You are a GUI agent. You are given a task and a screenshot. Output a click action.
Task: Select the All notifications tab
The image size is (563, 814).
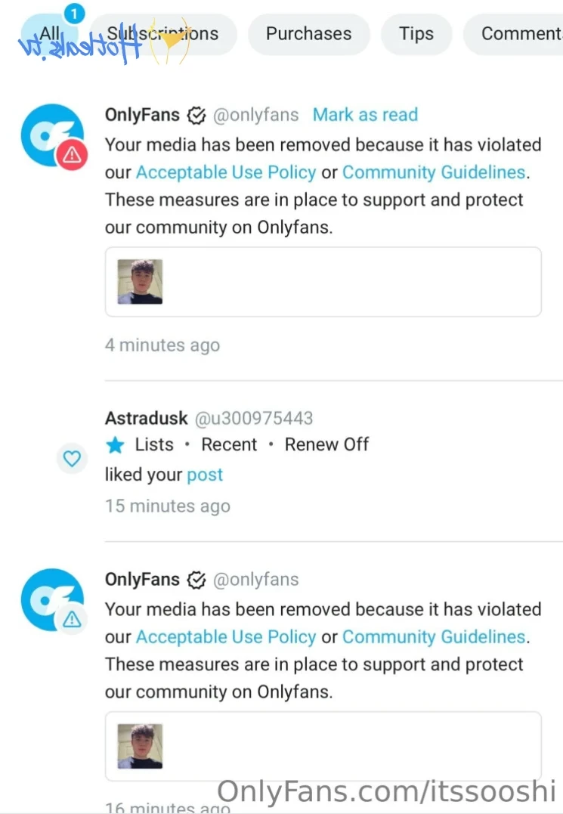[50, 34]
